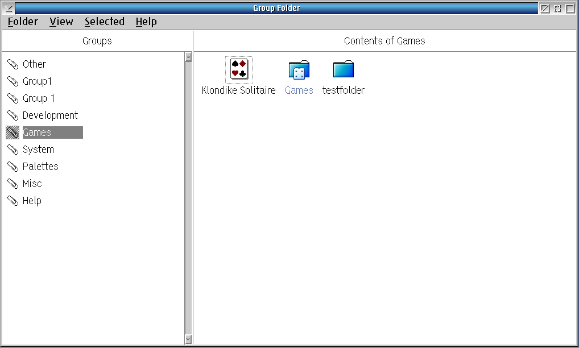Select the Klondike Solitaire cards icon
579x348 pixels.
(x=239, y=69)
